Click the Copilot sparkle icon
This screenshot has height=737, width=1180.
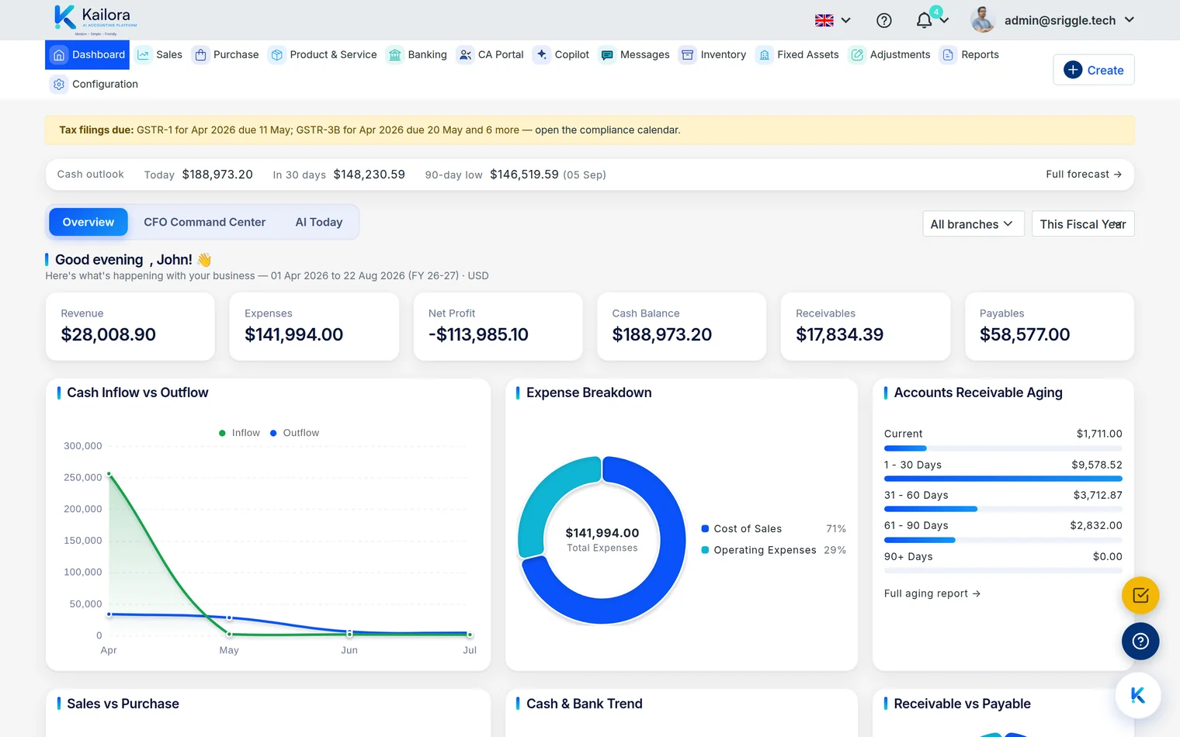click(542, 54)
